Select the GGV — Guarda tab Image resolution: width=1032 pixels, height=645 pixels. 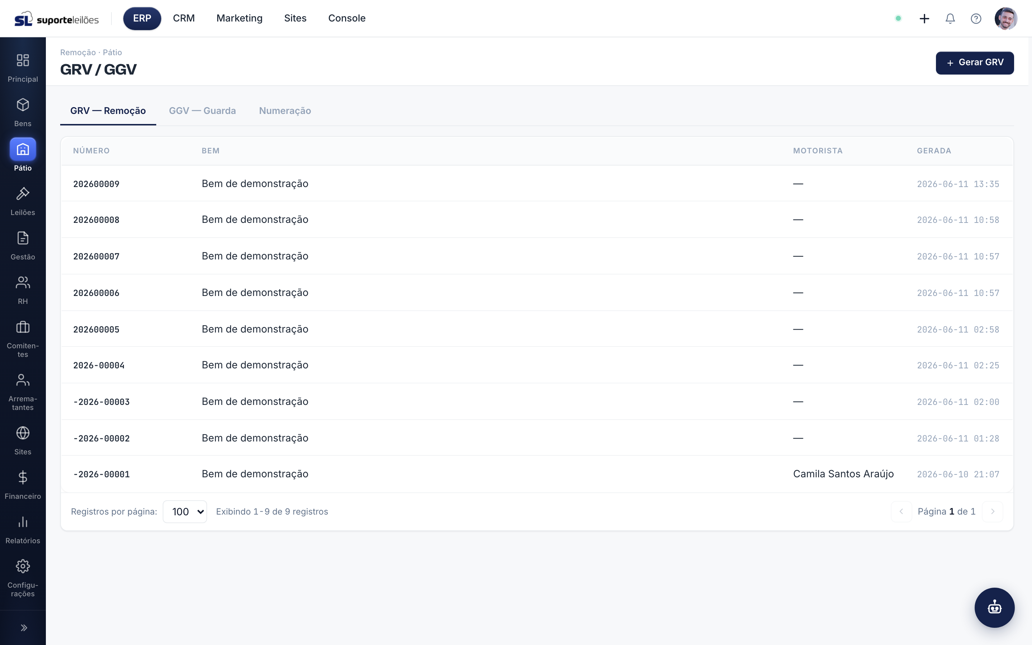[202, 111]
